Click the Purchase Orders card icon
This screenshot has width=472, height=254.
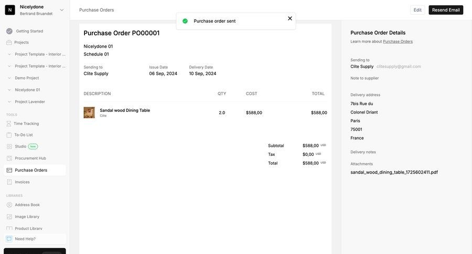9,170
